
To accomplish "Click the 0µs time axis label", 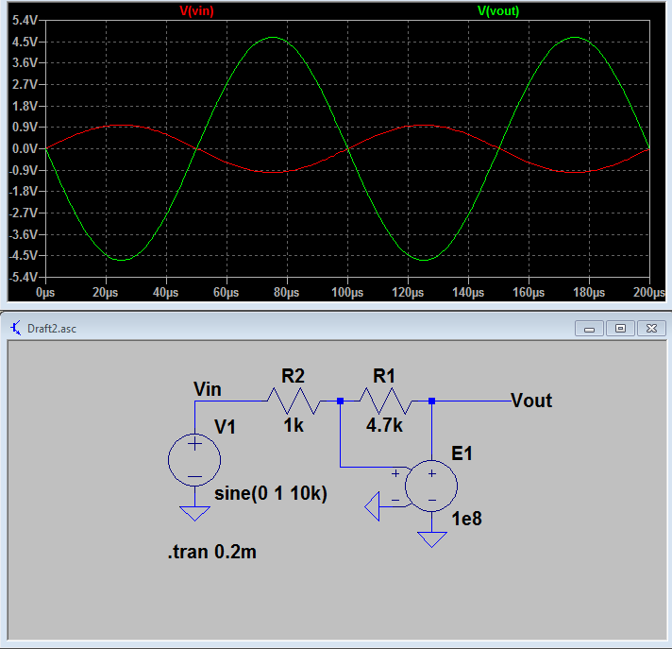I will (45, 293).
